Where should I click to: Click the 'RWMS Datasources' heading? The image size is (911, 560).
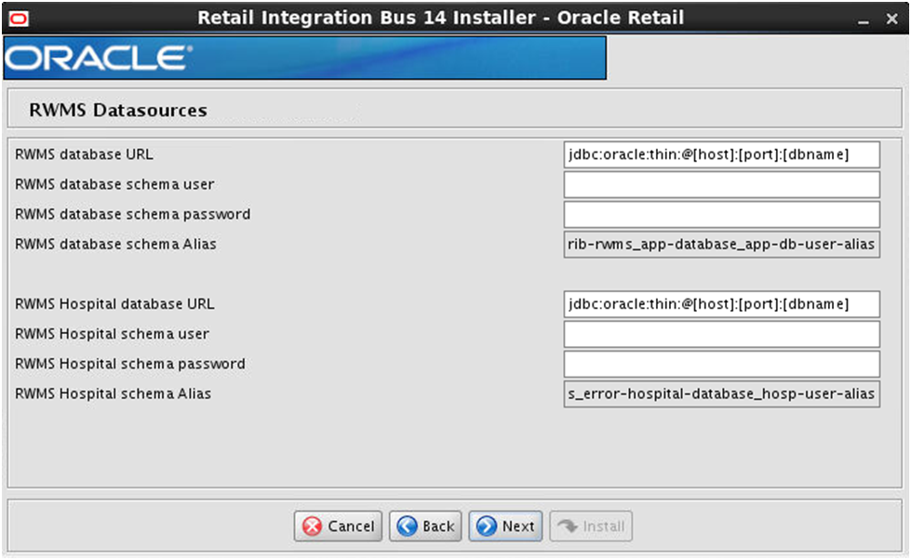point(118,110)
